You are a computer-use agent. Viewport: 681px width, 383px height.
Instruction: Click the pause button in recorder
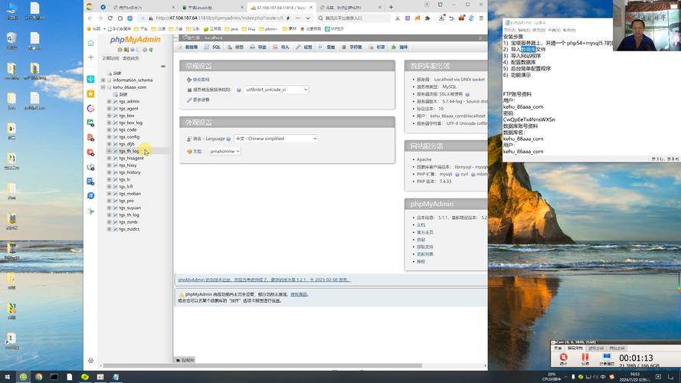click(585, 358)
